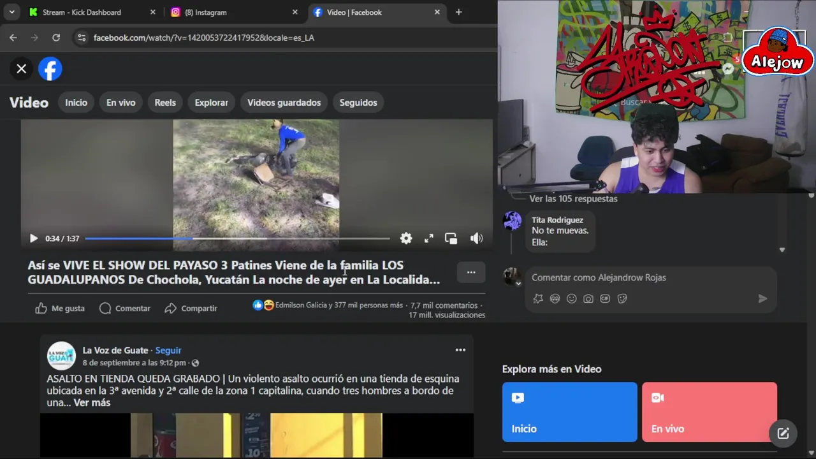Click Comentar under the video
Viewport: 816px width, 459px height.
click(x=125, y=309)
